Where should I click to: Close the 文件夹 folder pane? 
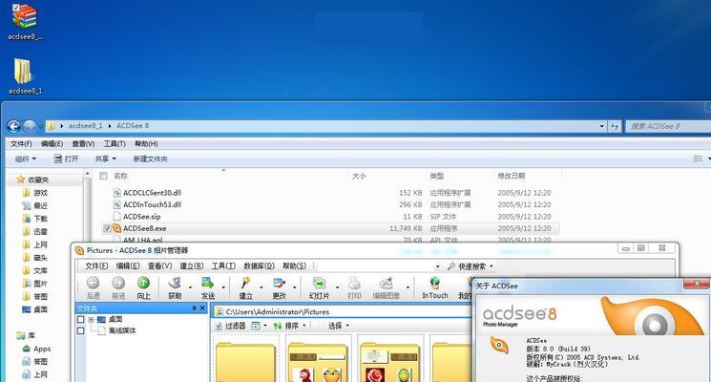[202, 308]
